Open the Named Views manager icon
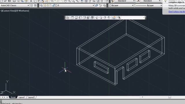This screenshot has width=185, height=104. pos(67,18)
